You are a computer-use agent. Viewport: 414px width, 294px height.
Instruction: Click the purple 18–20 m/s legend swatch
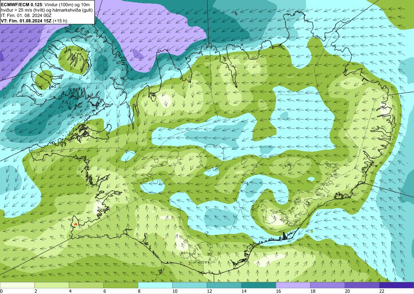[x=327, y=285]
